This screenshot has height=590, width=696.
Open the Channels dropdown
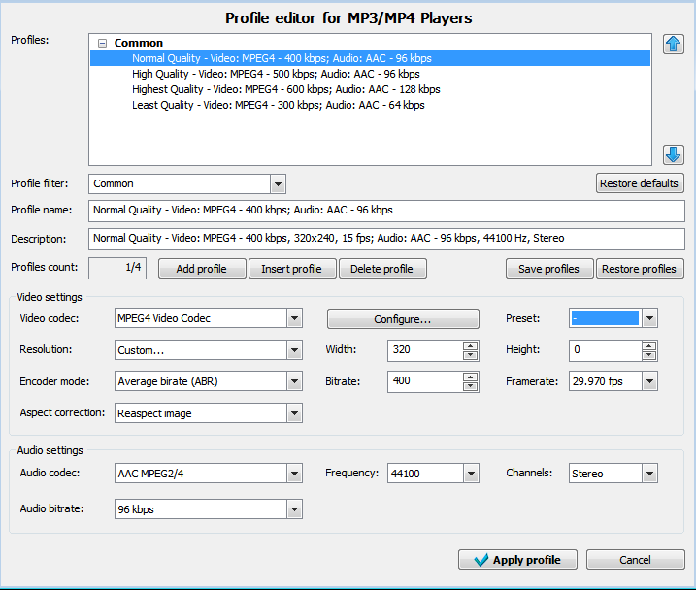pyautogui.click(x=649, y=474)
